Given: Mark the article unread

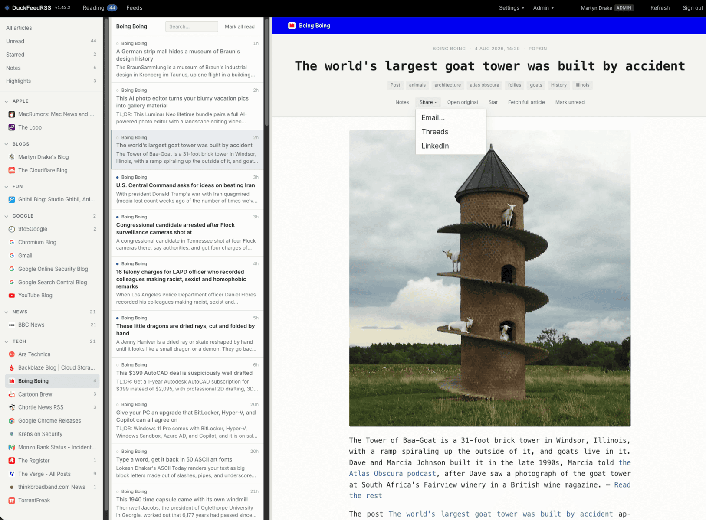Looking at the screenshot, I should pyautogui.click(x=570, y=102).
